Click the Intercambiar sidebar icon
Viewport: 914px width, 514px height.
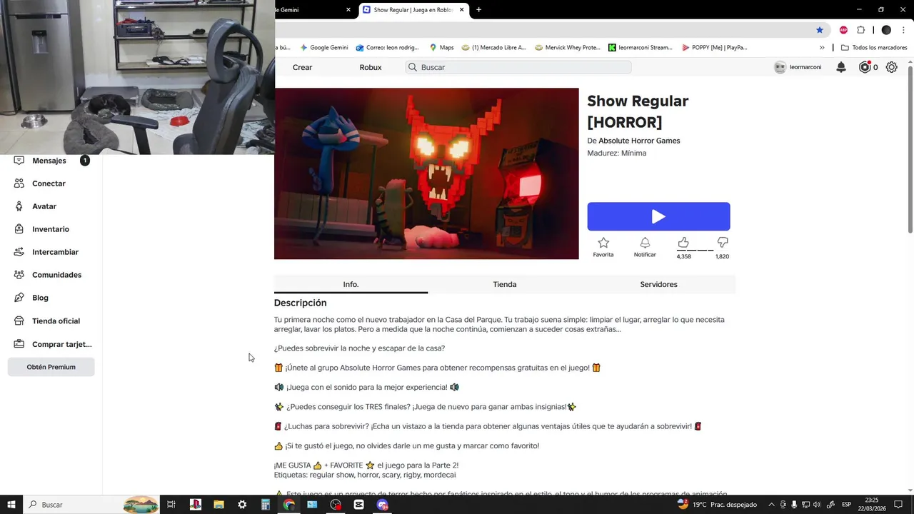click(x=19, y=252)
